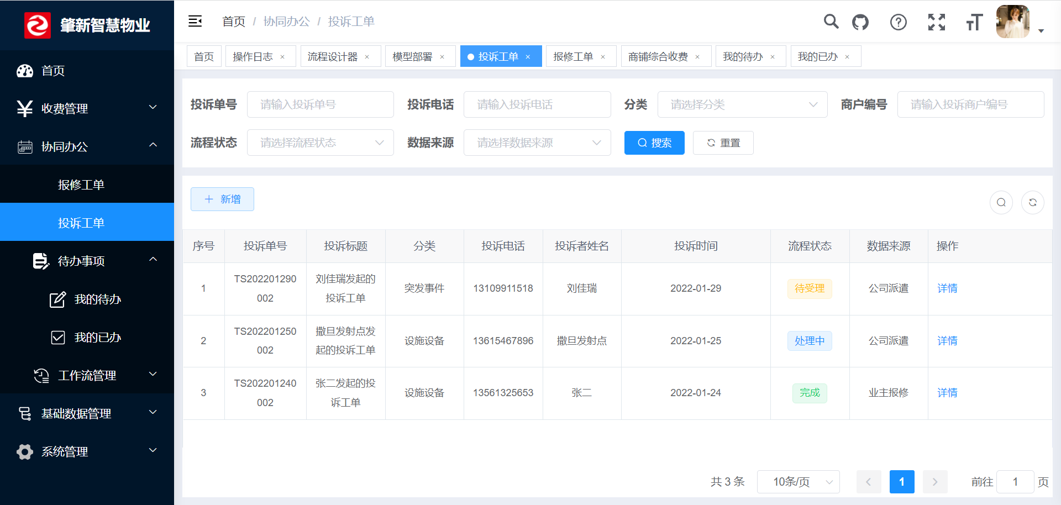Close the 操作日志 tab
1061x505 pixels.
click(x=282, y=57)
